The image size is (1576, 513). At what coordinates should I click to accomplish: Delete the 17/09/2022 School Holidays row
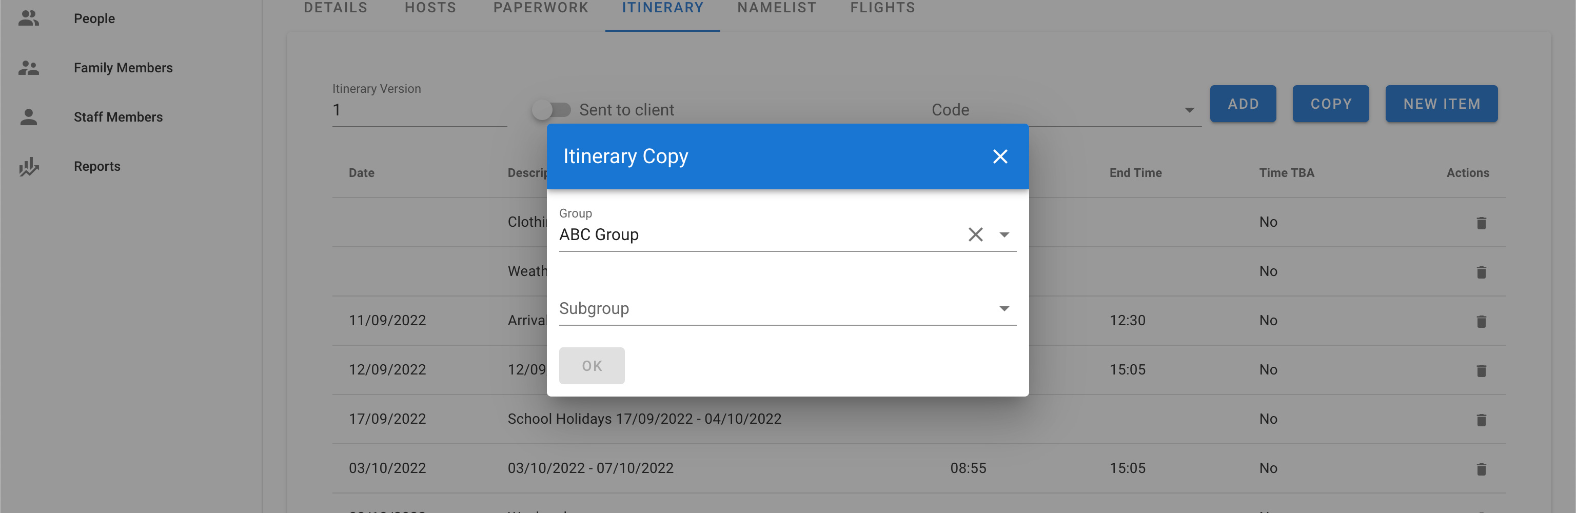1481,420
